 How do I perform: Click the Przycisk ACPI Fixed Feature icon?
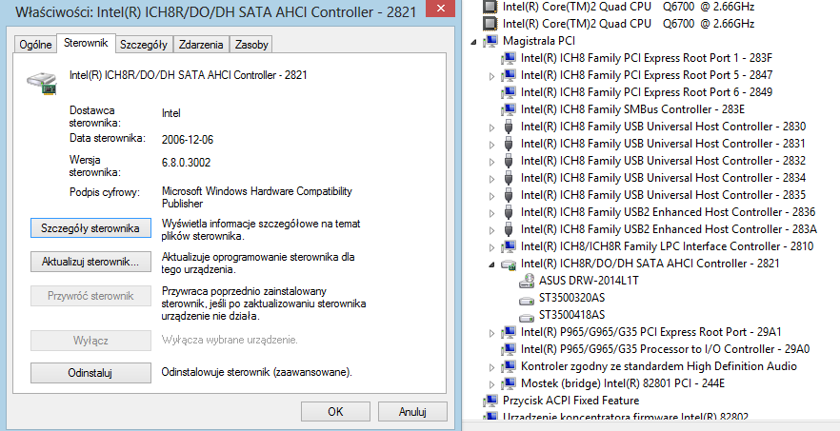[x=490, y=401]
